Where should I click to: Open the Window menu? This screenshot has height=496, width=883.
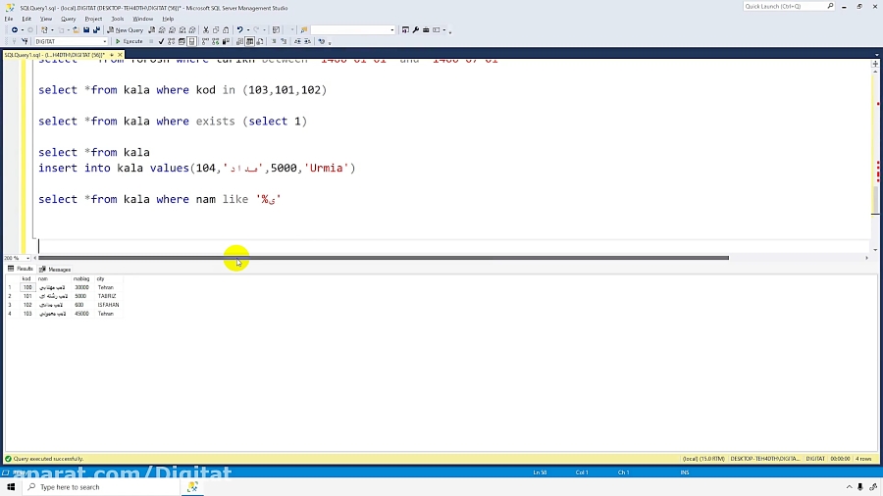tap(142, 19)
